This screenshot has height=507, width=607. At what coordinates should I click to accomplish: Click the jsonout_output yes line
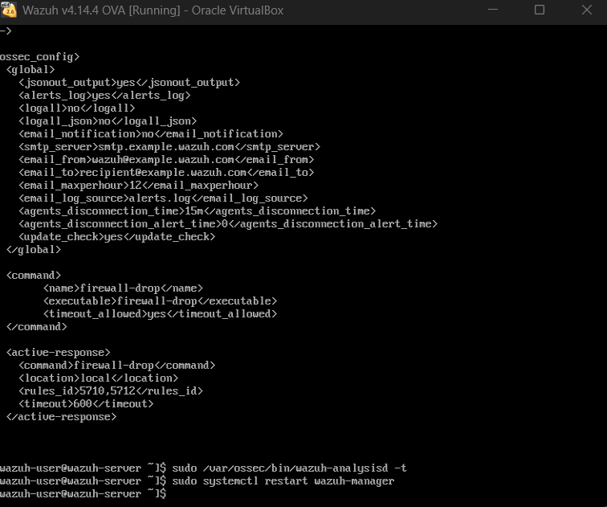[x=129, y=83]
